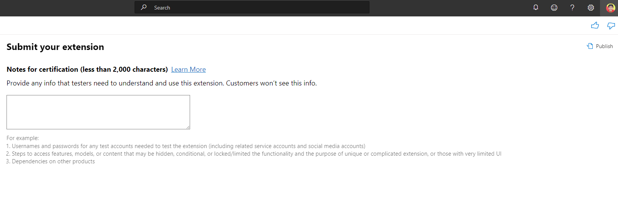Click inside the certification notes text area
Viewport: 618px width, 211px height.
pyautogui.click(x=98, y=112)
